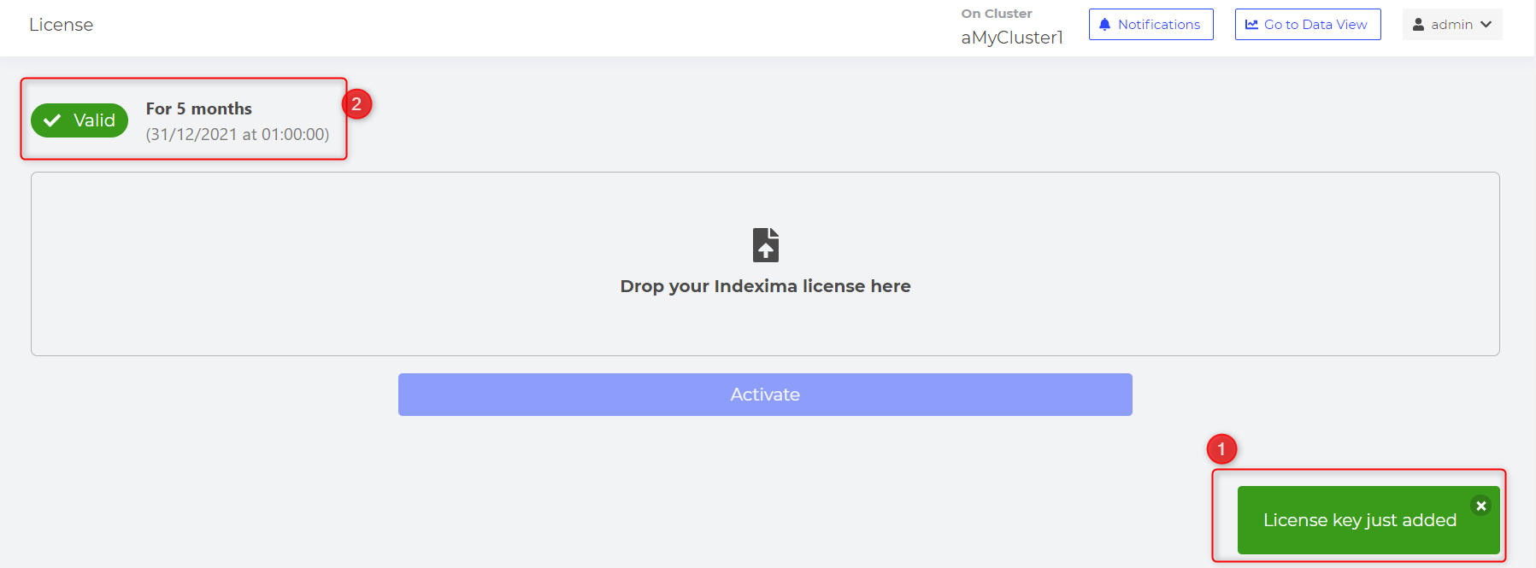The image size is (1536, 568).
Task: Click the For 5 months validity text
Action: (x=198, y=108)
